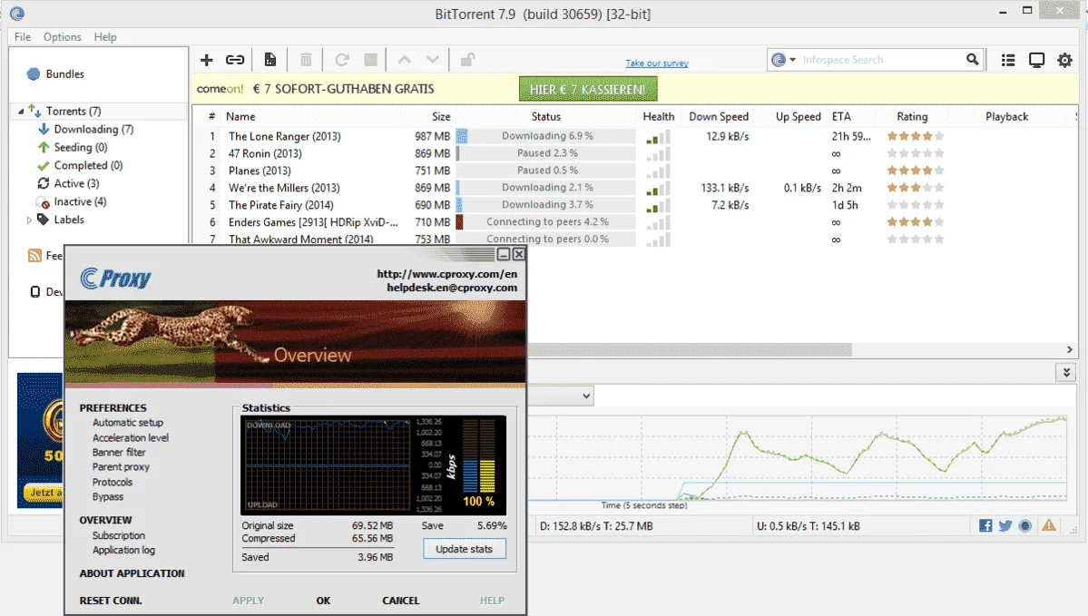
Task: Select Active (3) category
Action: tap(76, 183)
